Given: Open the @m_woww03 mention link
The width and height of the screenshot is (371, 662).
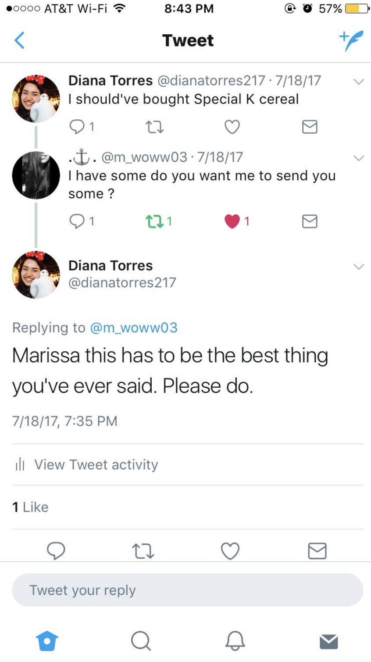Looking at the screenshot, I should [133, 327].
